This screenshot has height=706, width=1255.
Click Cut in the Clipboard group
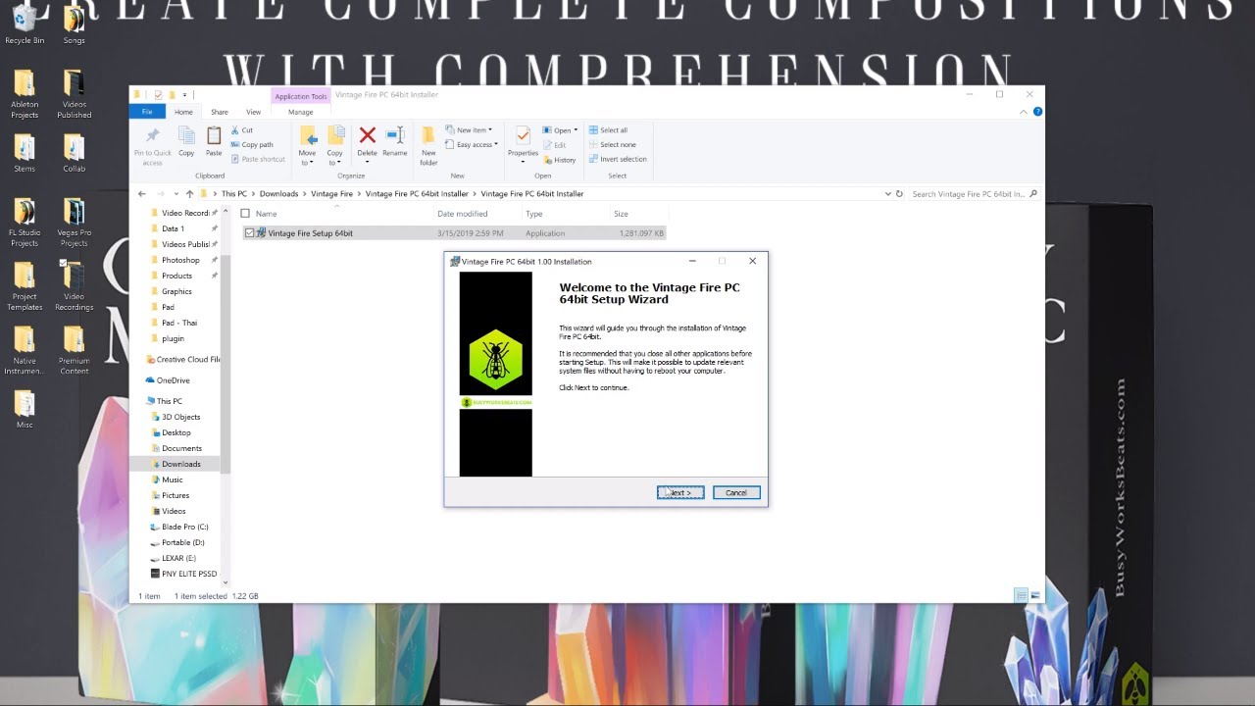point(242,129)
